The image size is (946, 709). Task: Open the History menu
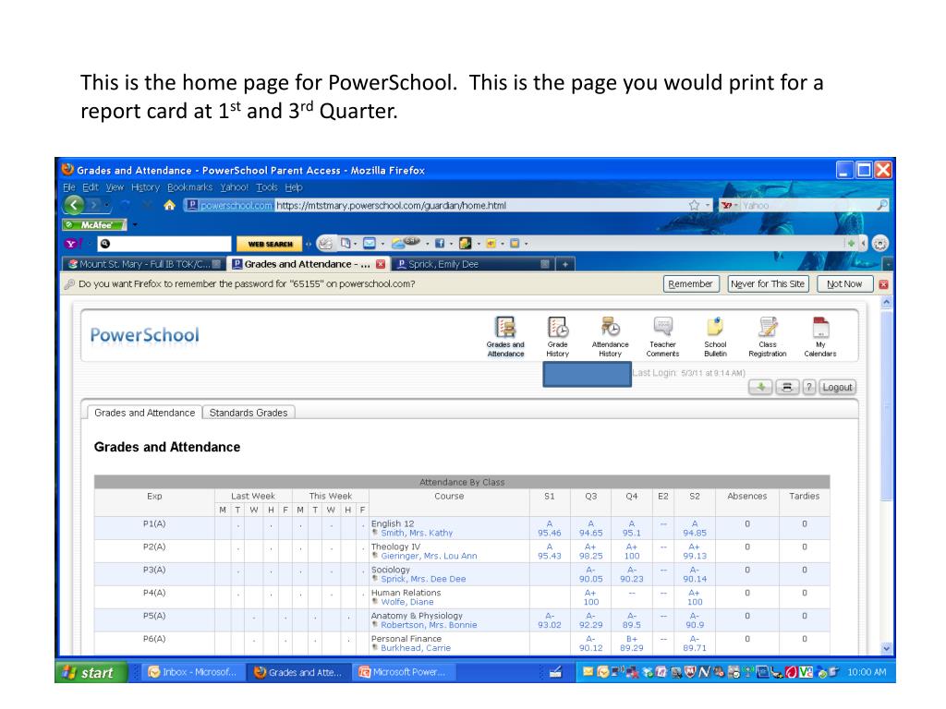click(145, 187)
